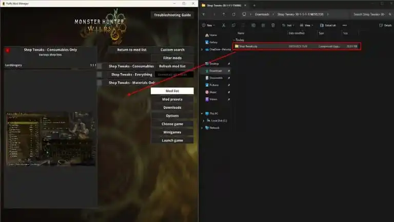Click the red status indicator beside the mod title
Viewport: 394px width, 222px height.
coord(8,50)
